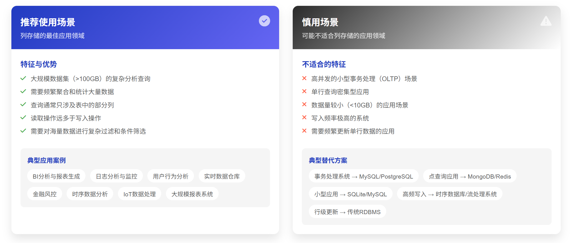Click the 典型替代方案 section heading
This screenshot has width=571, height=243.
pyautogui.click(x=328, y=160)
